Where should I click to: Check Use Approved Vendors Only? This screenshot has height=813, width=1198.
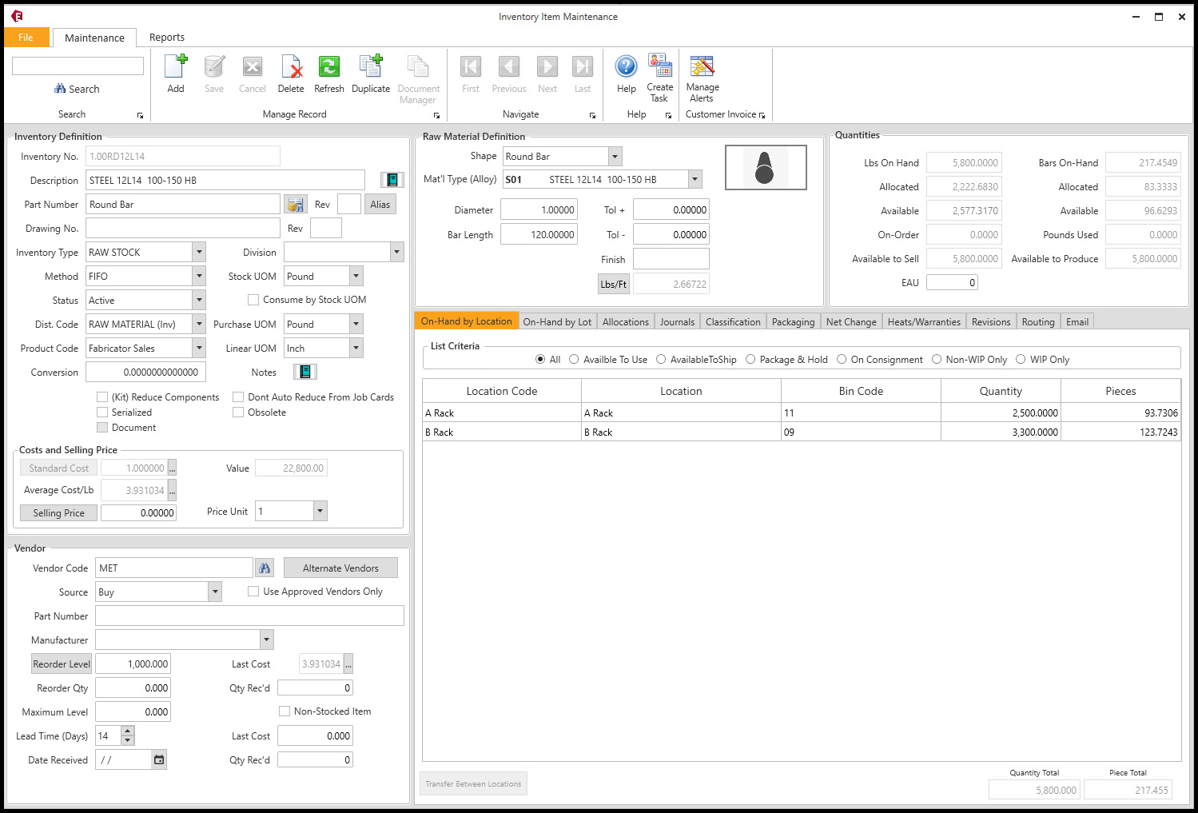pos(253,591)
